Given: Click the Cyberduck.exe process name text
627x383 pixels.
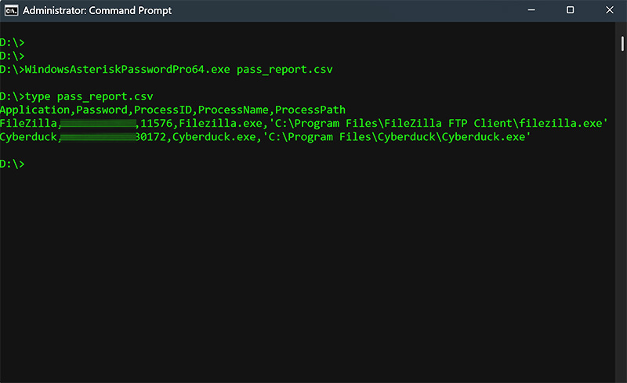Looking at the screenshot, I should 214,137.
